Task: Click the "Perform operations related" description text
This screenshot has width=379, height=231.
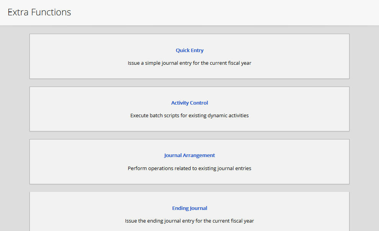Action: click(189, 168)
